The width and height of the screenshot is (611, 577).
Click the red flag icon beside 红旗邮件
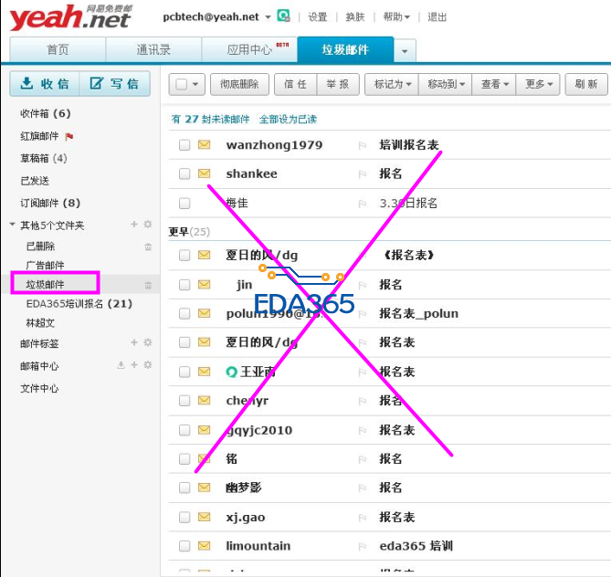(69, 136)
